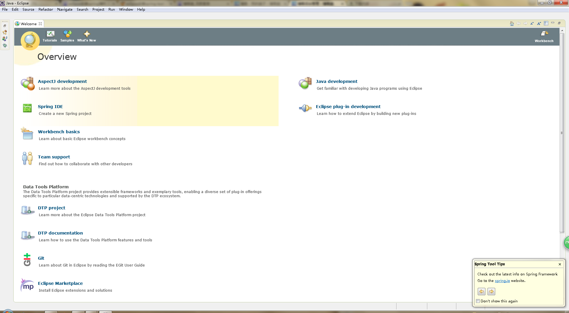Close the Welcome tab
The height and width of the screenshot is (313, 569).
pos(40,24)
